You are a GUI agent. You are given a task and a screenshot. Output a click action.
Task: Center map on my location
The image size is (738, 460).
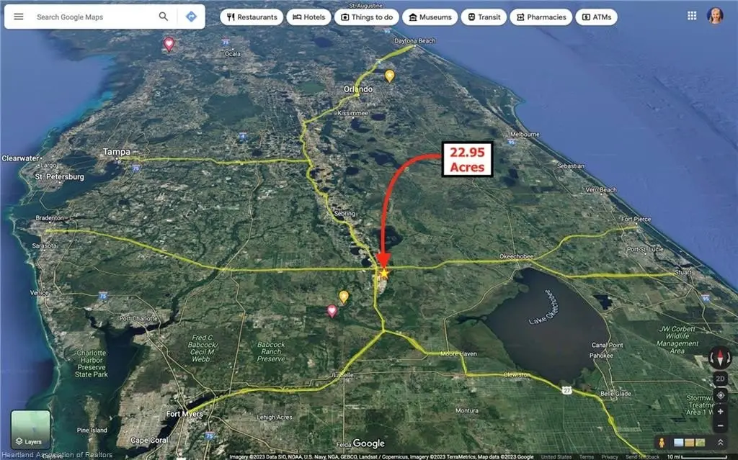click(720, 395)
